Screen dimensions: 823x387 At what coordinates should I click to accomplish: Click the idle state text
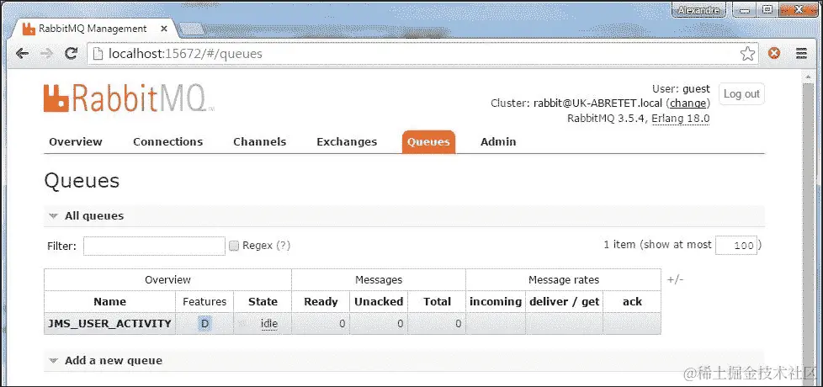[269, 324]
